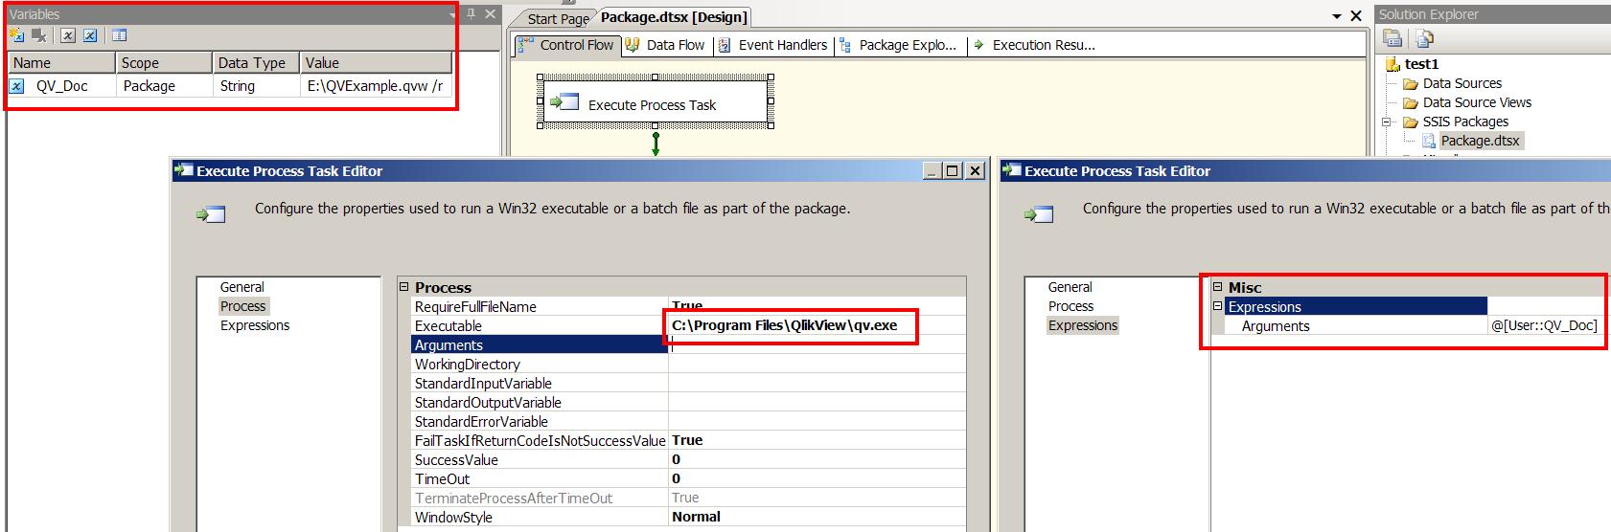Select the Data Sources folder
This screenshot has height=532, width=1611.
(x=1462, y=83)
